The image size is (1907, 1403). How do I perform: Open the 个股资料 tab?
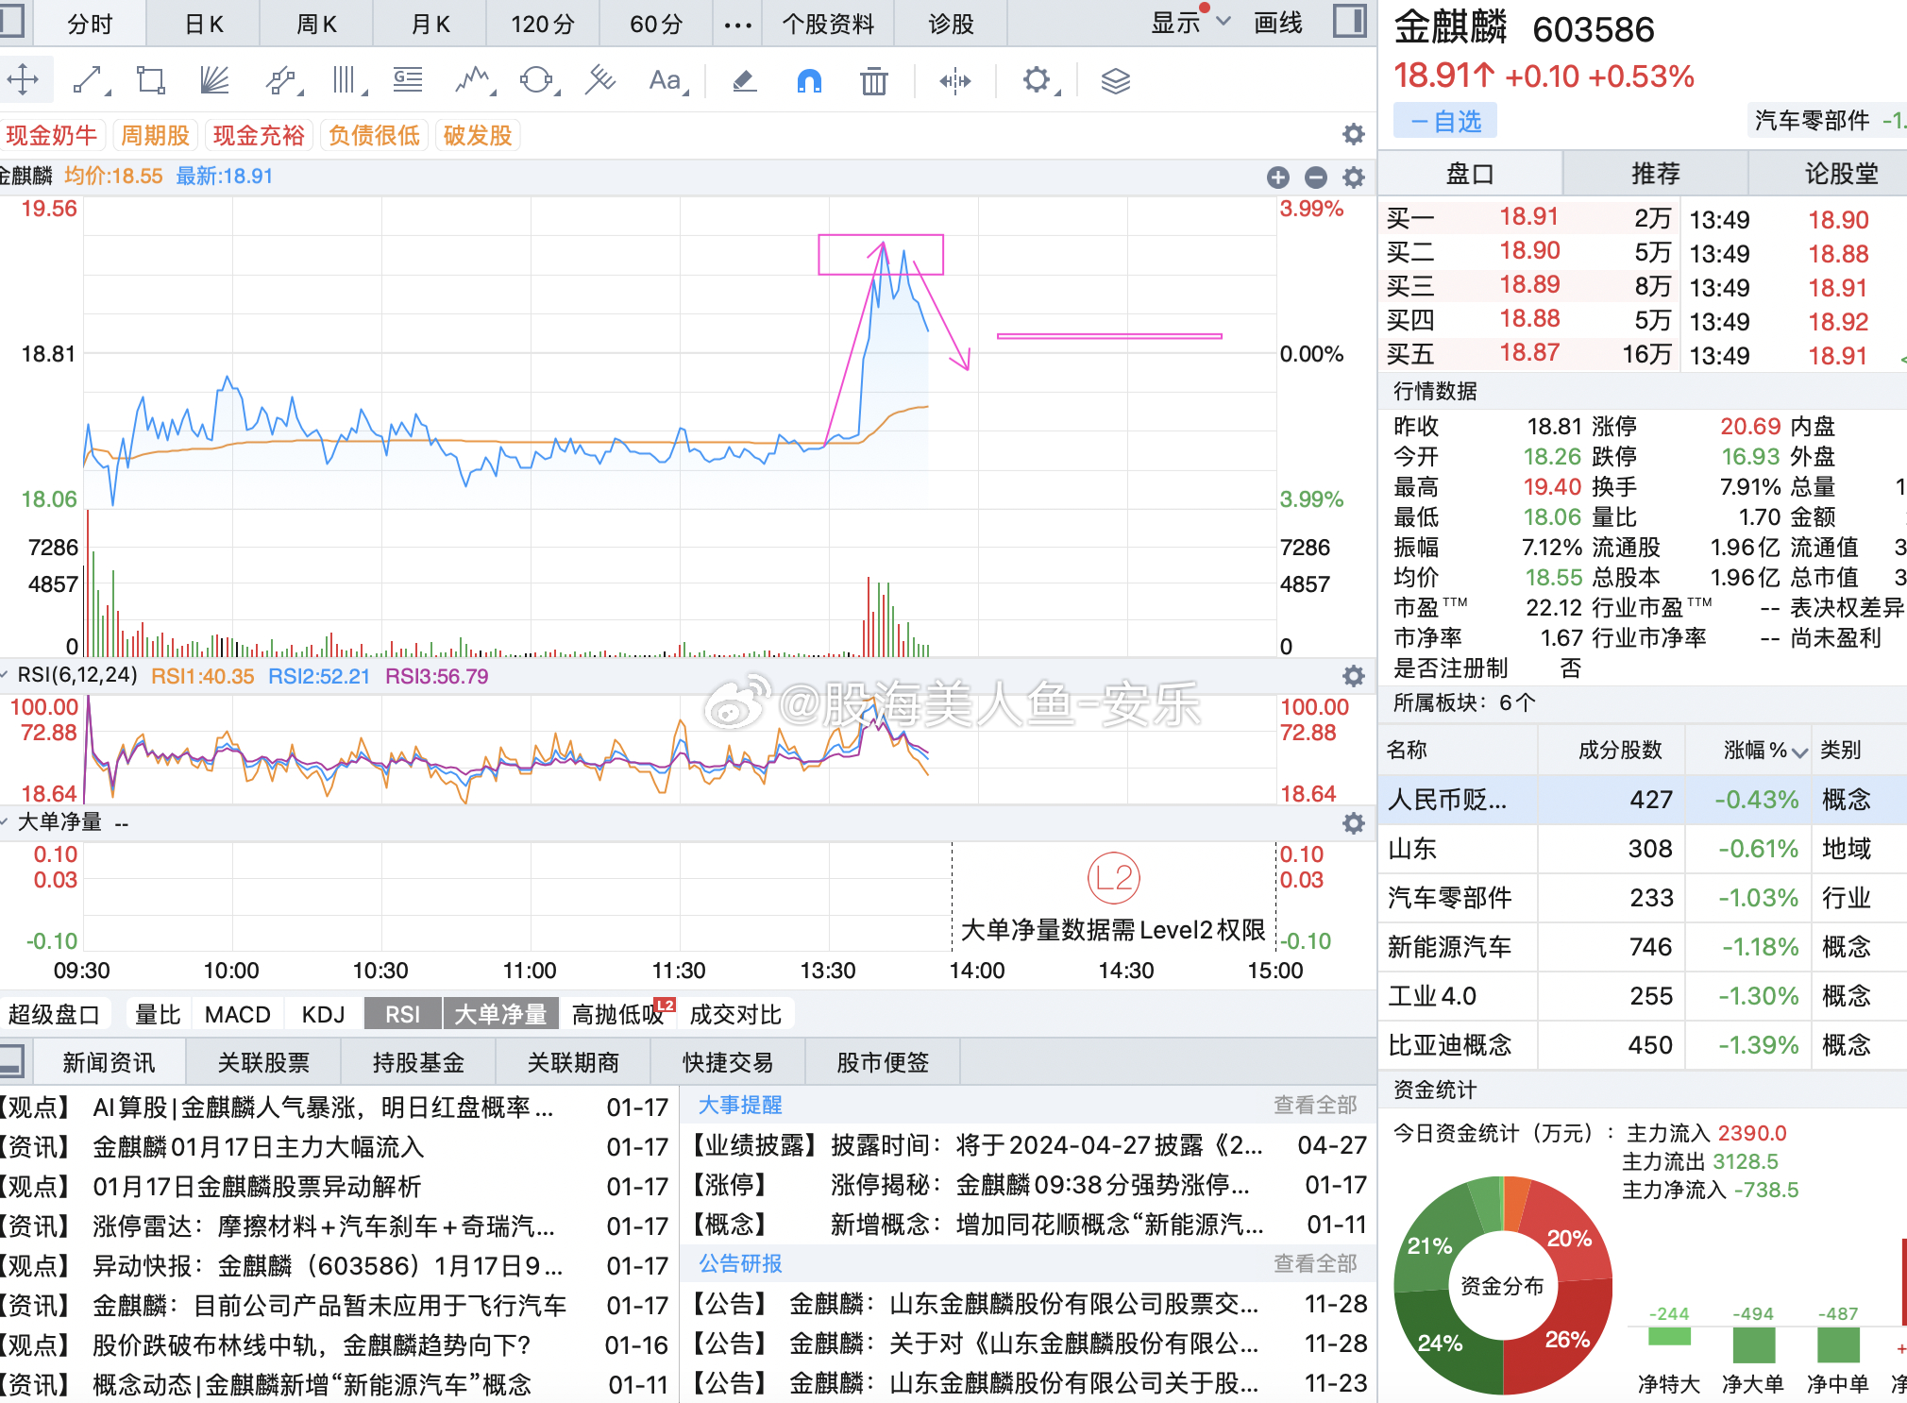point(828,24)
